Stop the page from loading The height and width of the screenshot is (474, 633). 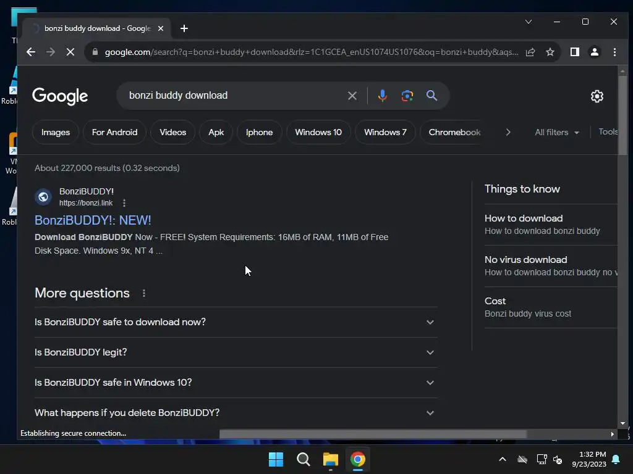coord(70,52)
